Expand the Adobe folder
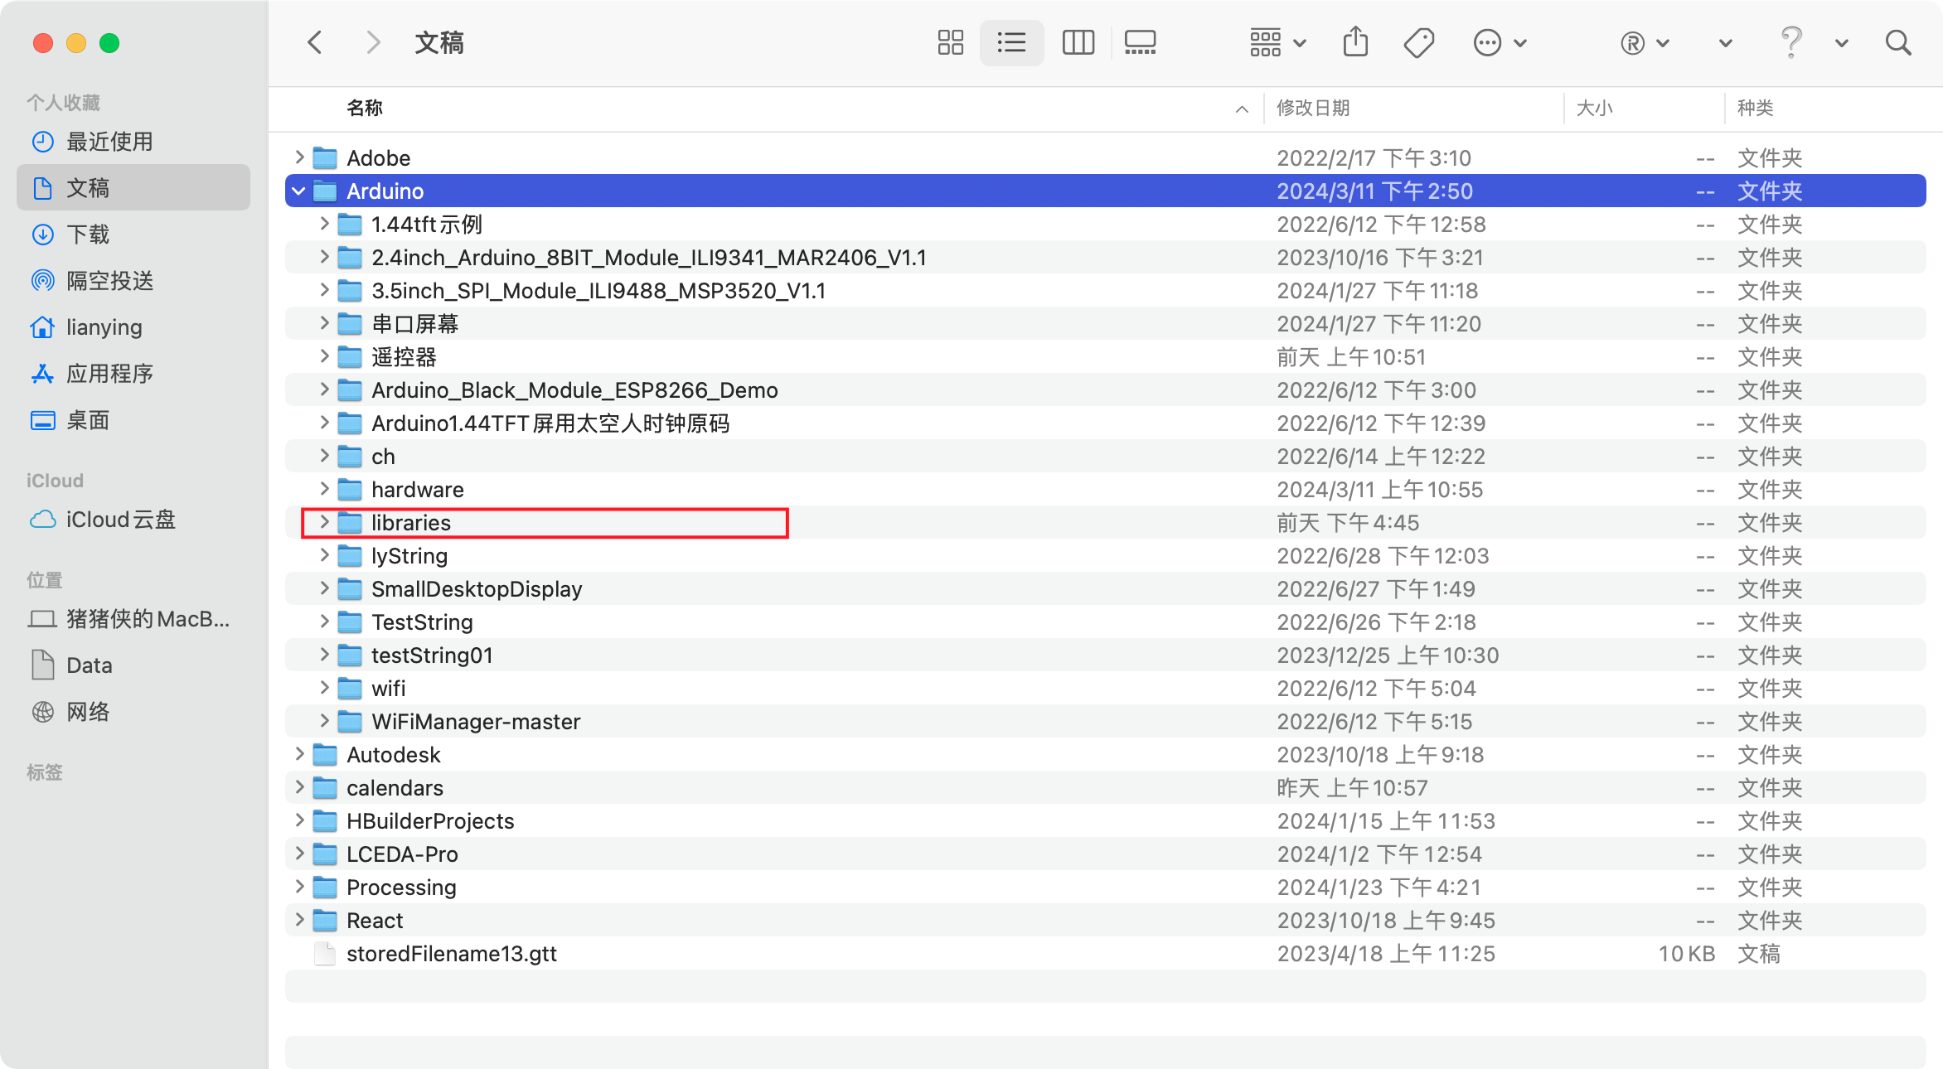The image size is (1943, 1069). click(x=299, y=157)
